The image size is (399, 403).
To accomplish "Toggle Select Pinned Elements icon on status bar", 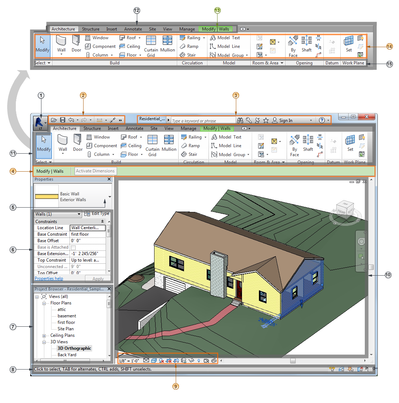I will [x=351, y=369].
